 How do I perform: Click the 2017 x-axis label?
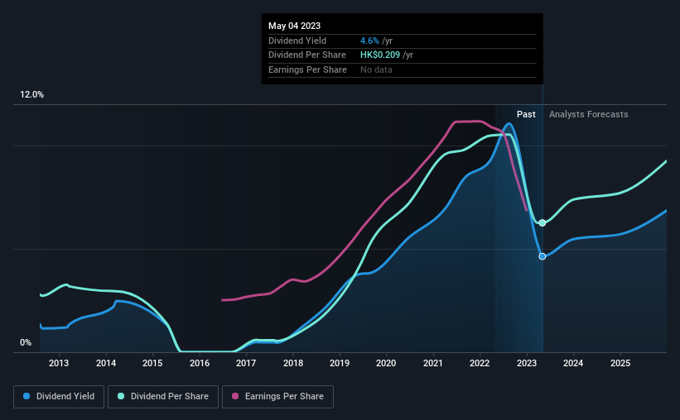point(246,363)
